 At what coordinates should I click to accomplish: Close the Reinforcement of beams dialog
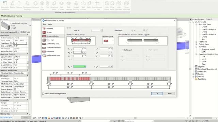174,20
